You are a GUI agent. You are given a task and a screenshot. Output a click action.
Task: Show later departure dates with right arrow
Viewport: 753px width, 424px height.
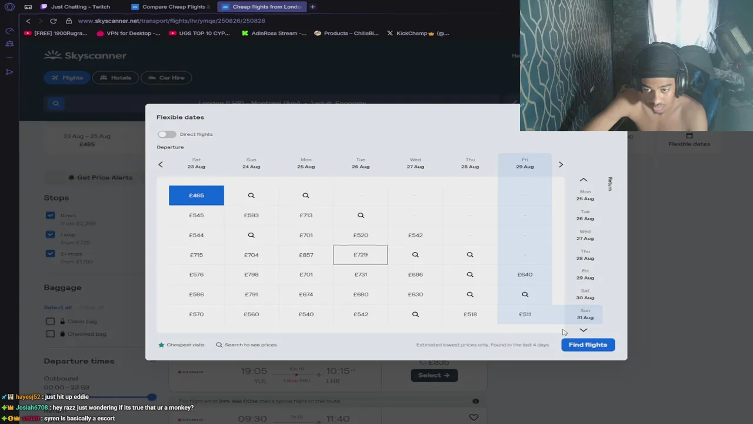(561, 164)
